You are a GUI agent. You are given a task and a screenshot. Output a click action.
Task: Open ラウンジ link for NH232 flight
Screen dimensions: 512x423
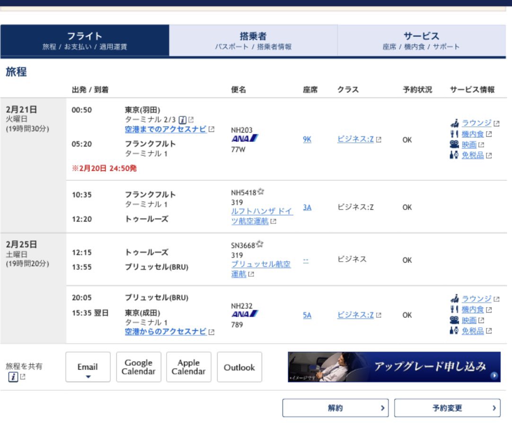[x=477, y=299]
